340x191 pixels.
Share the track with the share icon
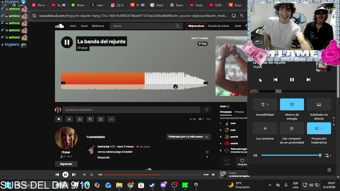(x=80, y=119)
